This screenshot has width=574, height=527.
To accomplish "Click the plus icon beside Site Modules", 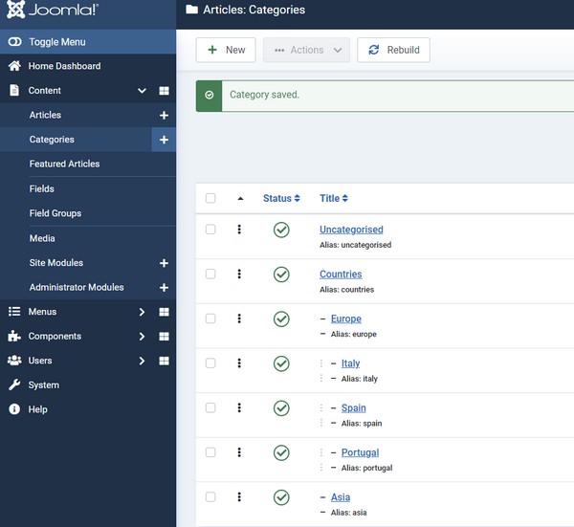I will pyautogui.click(x=164, y=263).
